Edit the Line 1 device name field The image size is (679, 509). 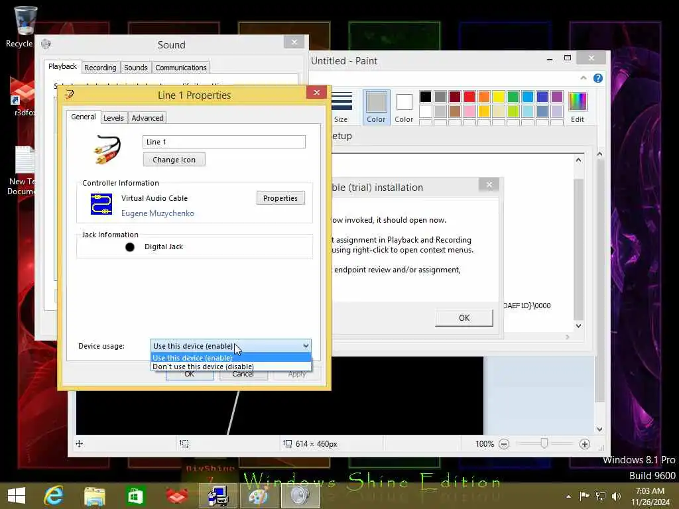click(224, 142)
